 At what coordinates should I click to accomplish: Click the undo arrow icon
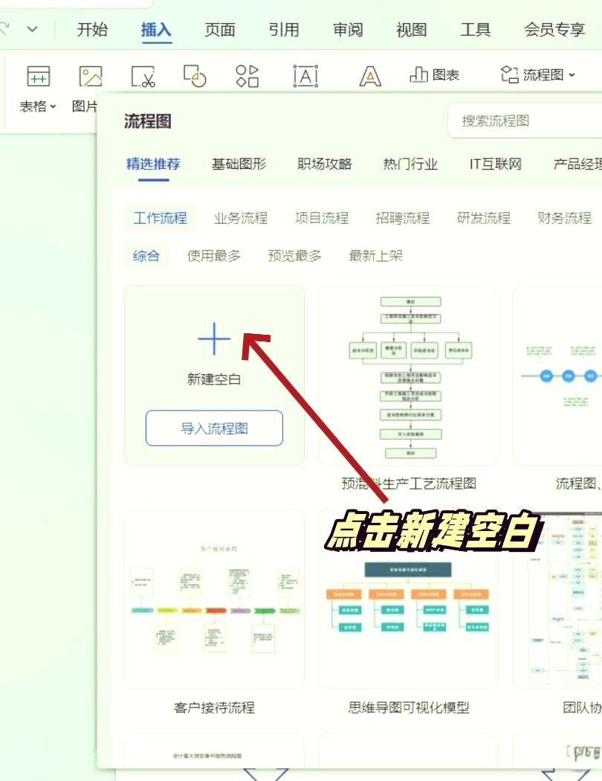tap(4, 28)
